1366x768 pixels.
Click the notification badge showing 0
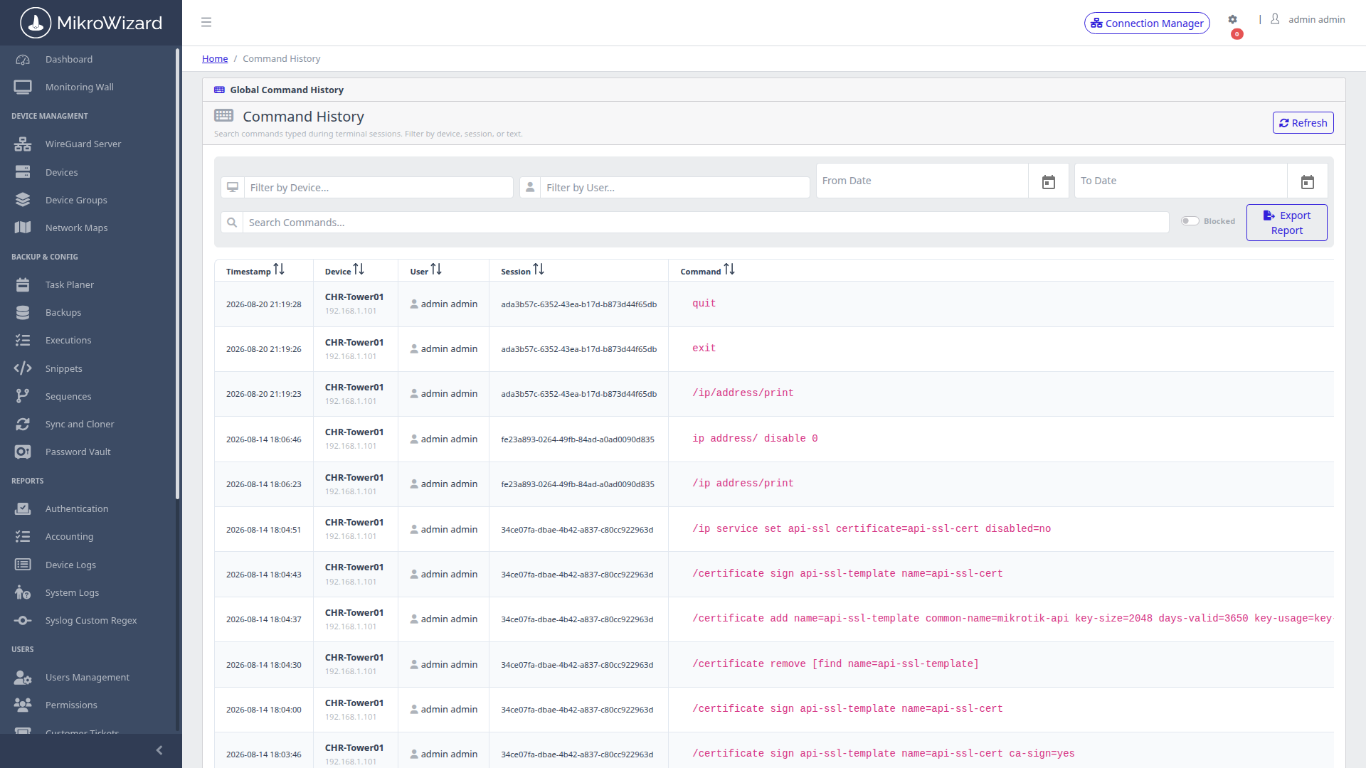pos(1237,34)
